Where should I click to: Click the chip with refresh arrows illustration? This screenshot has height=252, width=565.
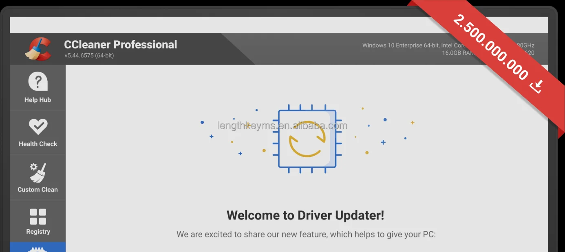pyautogui.click(x=307, y=139)
